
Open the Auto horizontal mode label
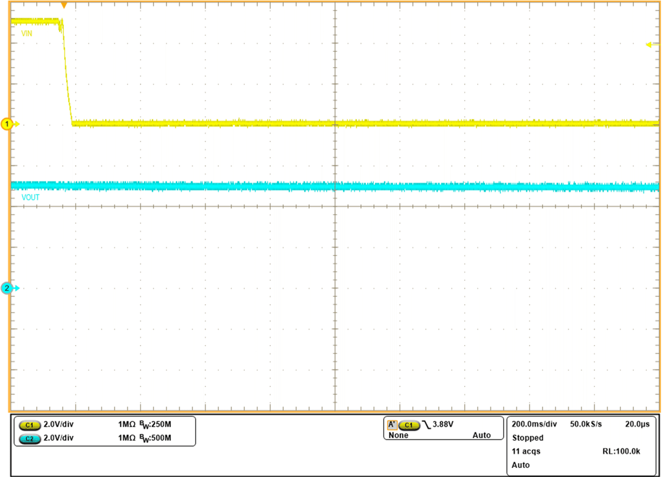(x=520, y=465)
